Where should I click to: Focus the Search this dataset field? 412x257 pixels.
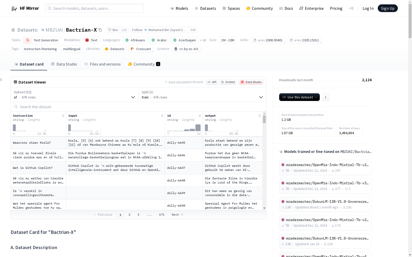[x=139, y=107]
